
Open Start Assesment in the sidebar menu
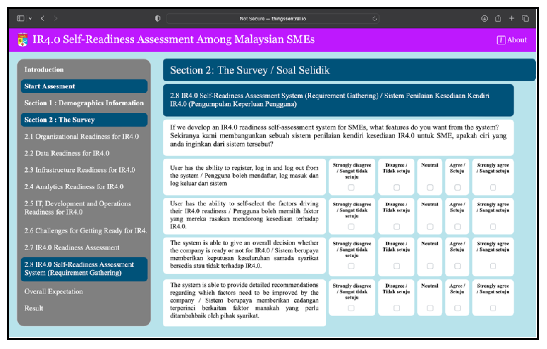pos(84,86)
